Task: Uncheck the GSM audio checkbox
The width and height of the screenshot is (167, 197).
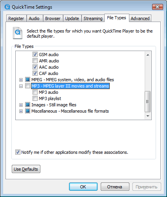Action: pos(35,55)
